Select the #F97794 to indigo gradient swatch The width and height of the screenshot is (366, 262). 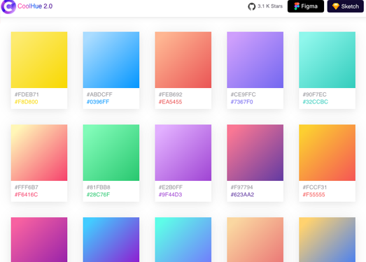[x=255, y=153]
